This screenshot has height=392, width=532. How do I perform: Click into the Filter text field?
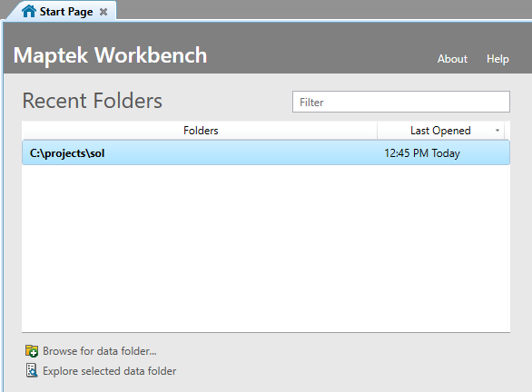click(x=401, y=102)
